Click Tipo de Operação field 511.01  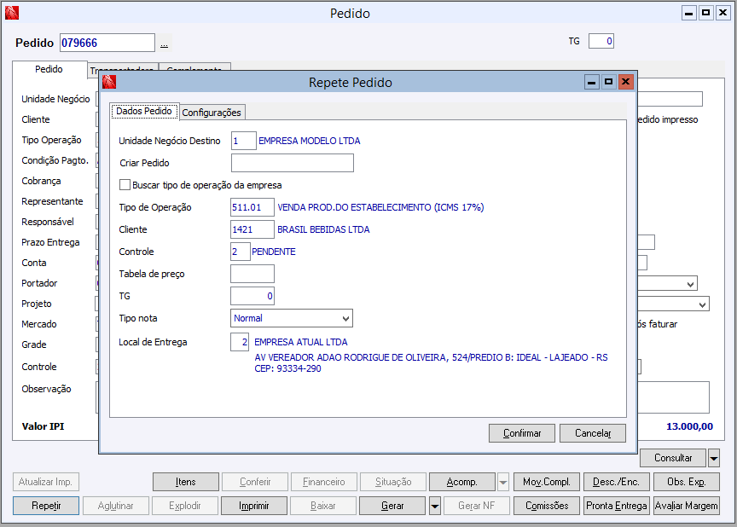pos(252,207)
